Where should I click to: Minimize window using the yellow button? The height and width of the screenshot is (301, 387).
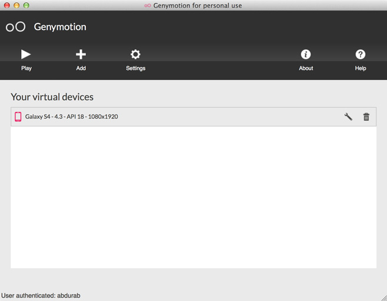pyautogui.click(x=16, y=5)
